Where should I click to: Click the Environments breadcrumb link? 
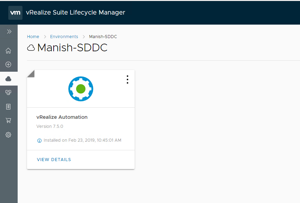[64, 37]
